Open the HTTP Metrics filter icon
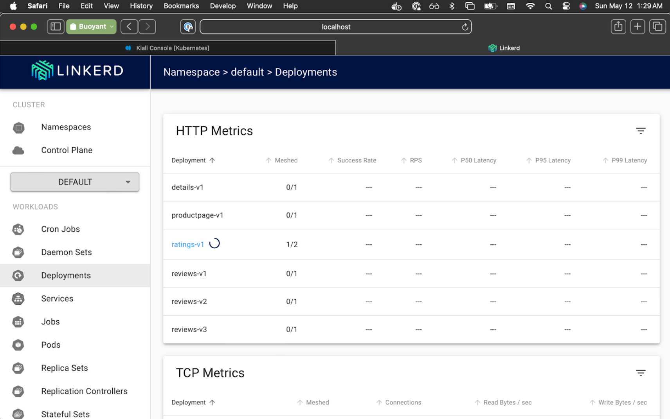The image size is (670, 419). [641, 131]
